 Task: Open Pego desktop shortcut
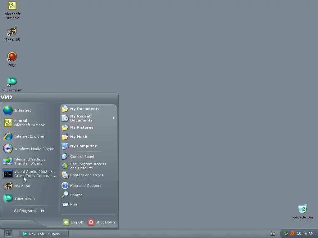[12, 59]
